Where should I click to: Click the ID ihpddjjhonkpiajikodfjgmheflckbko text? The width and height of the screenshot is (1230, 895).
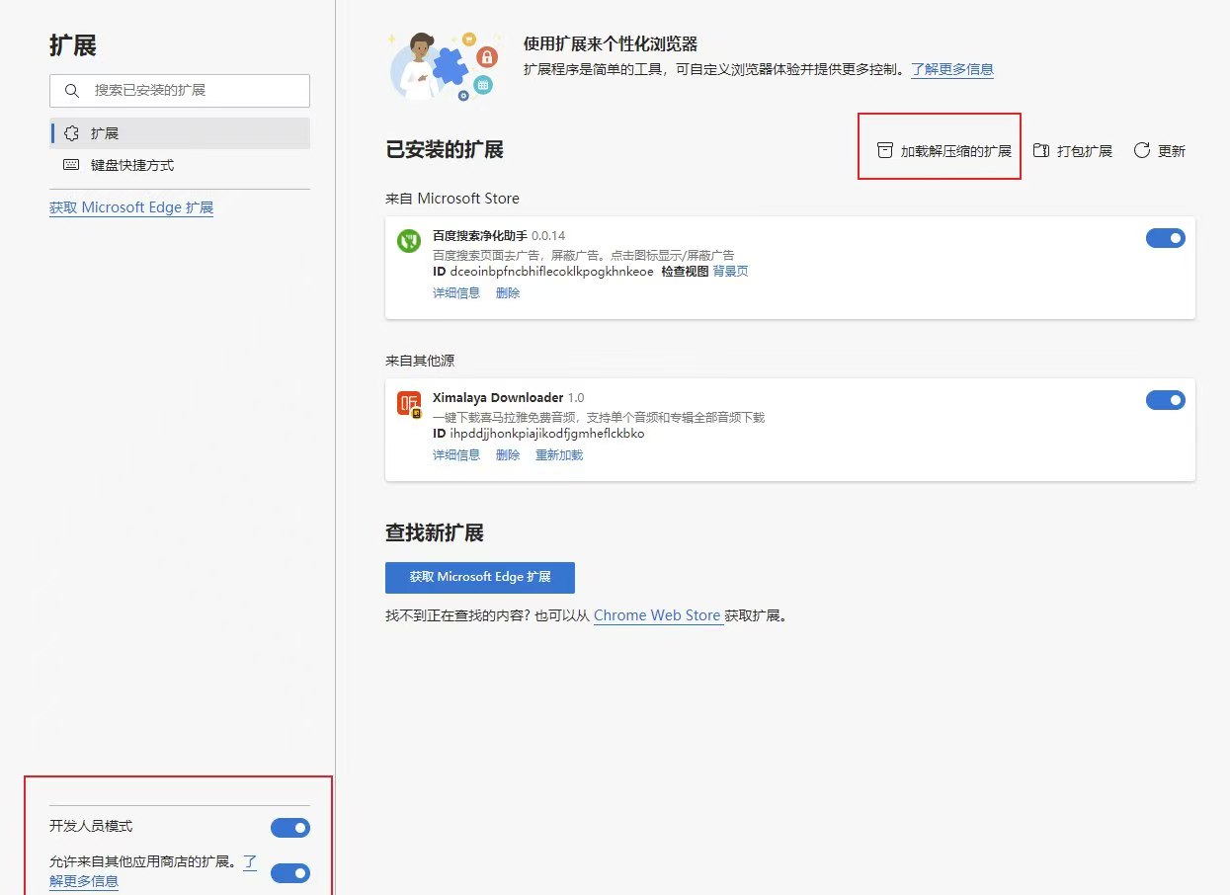click(x=538, y=434)
